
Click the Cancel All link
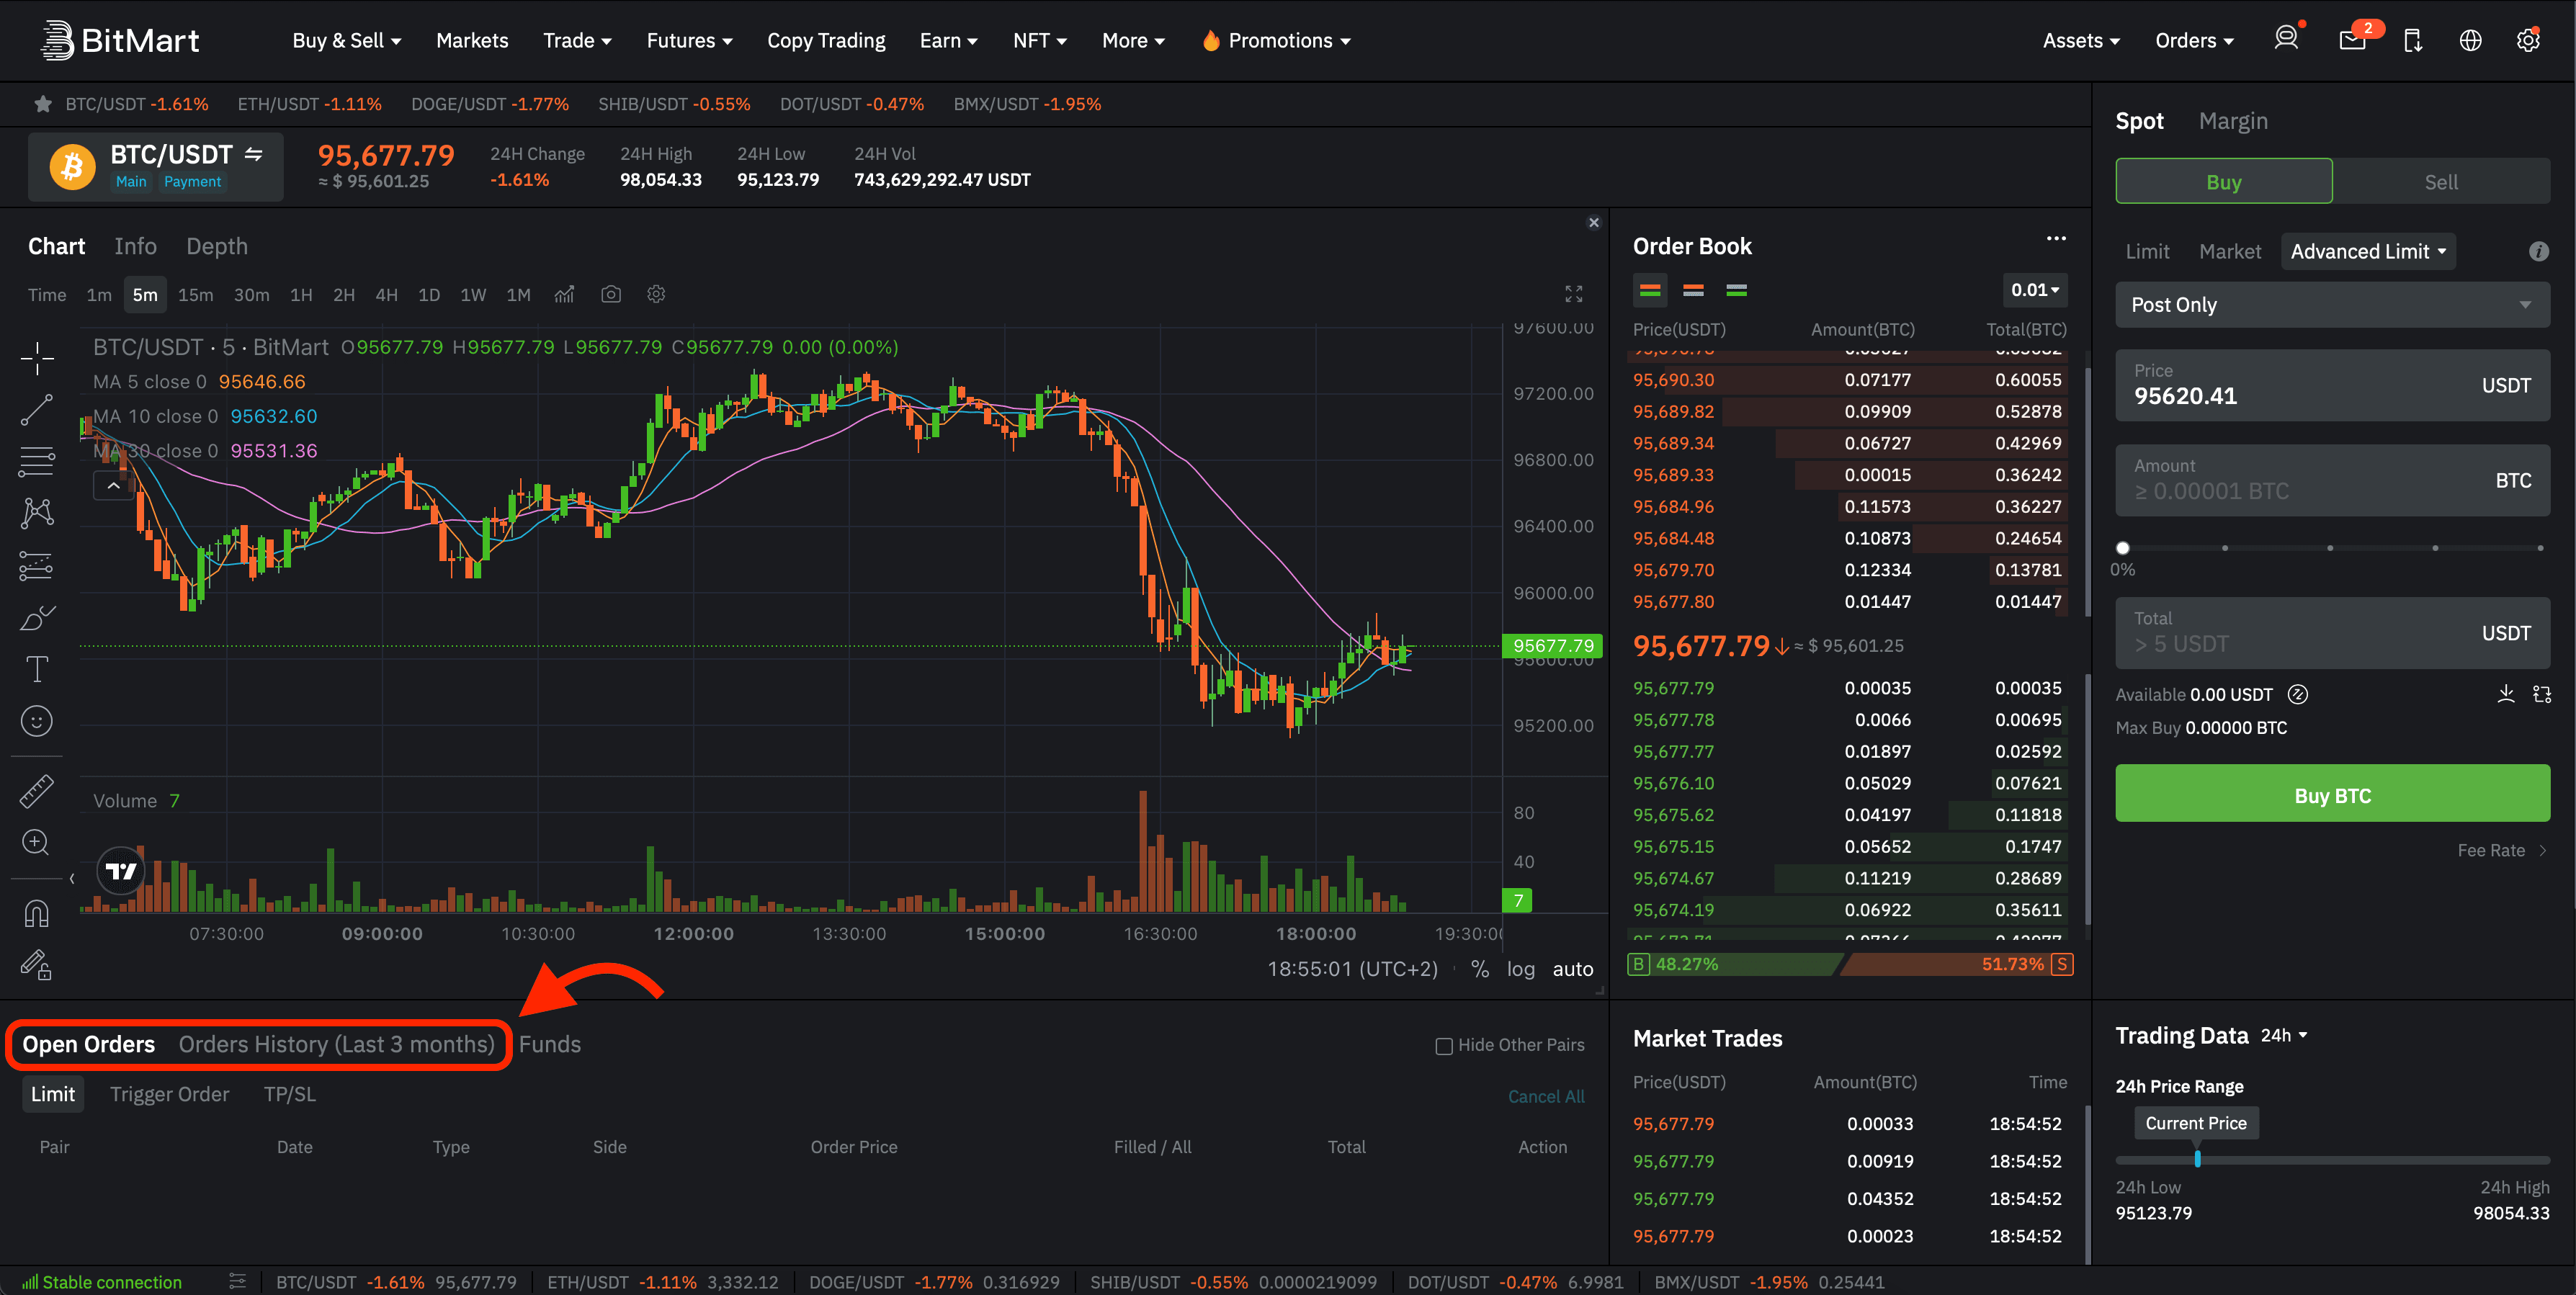pos(1545,1096)
